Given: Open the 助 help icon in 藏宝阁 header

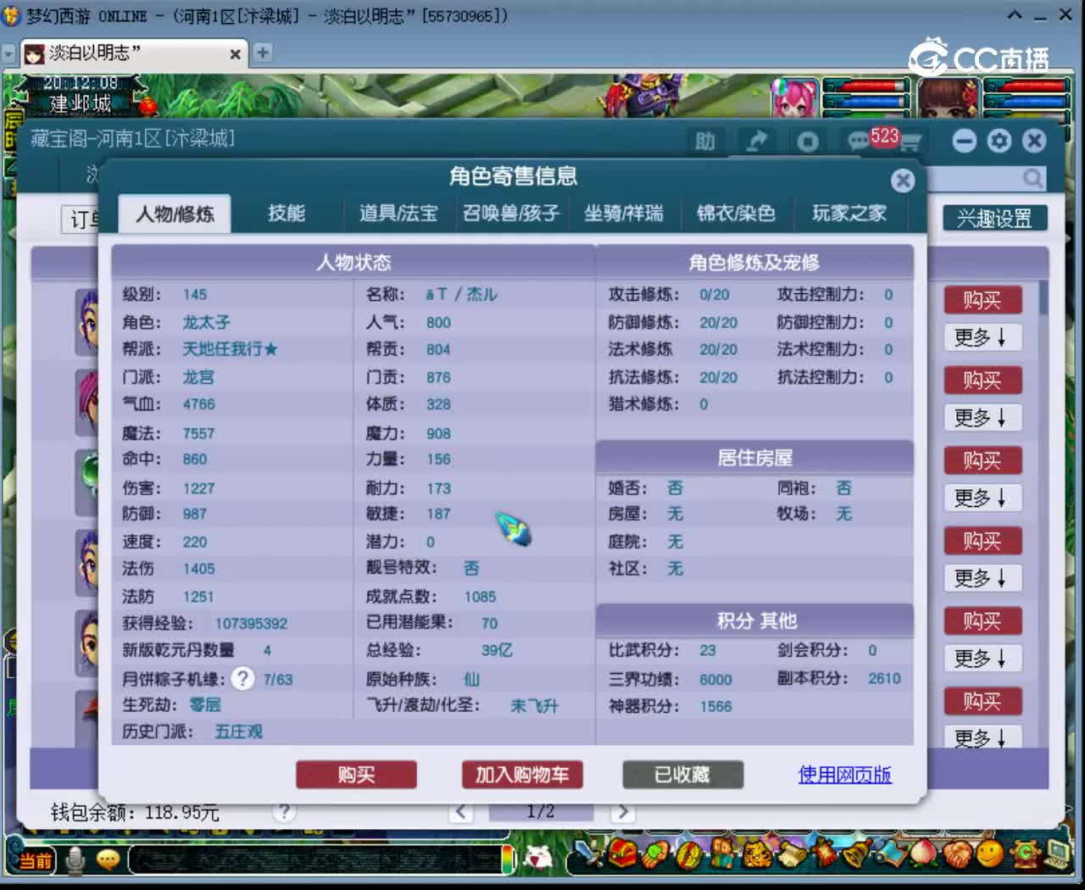Looking at the screenshot, I should (x=705, y=142).
